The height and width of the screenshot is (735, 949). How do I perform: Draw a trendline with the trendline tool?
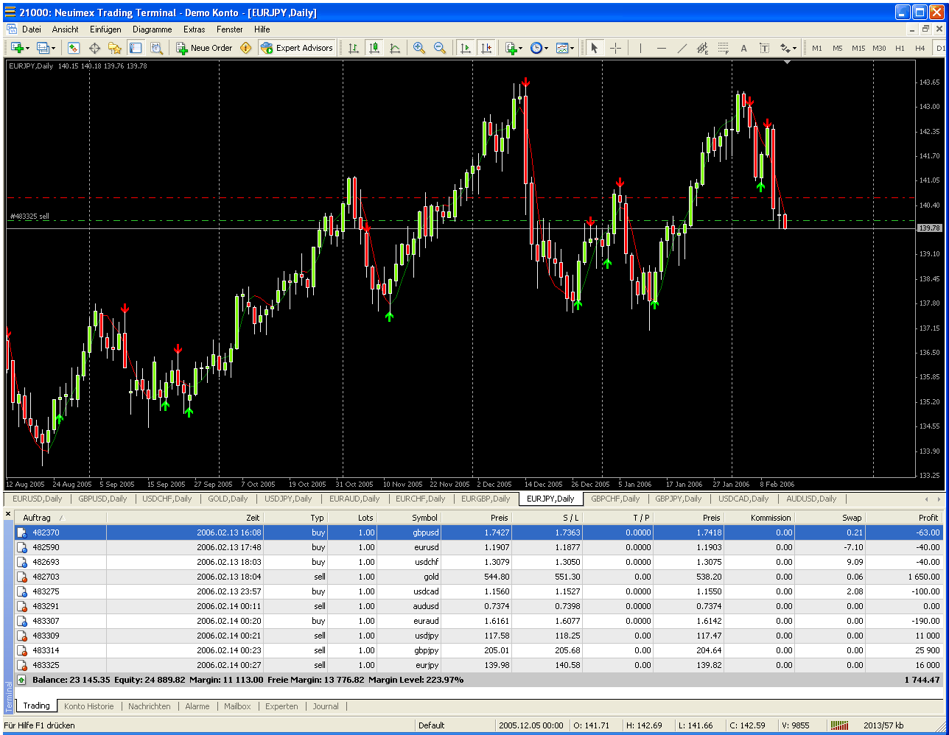682,48
